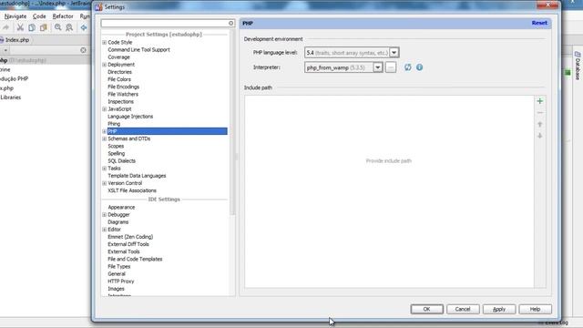Expand the Schemas and DTDs node
The height and width of the screenshot is (328, 583).
(x=104, y=138)
